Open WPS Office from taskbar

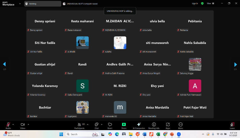click(x=137, y=134)
